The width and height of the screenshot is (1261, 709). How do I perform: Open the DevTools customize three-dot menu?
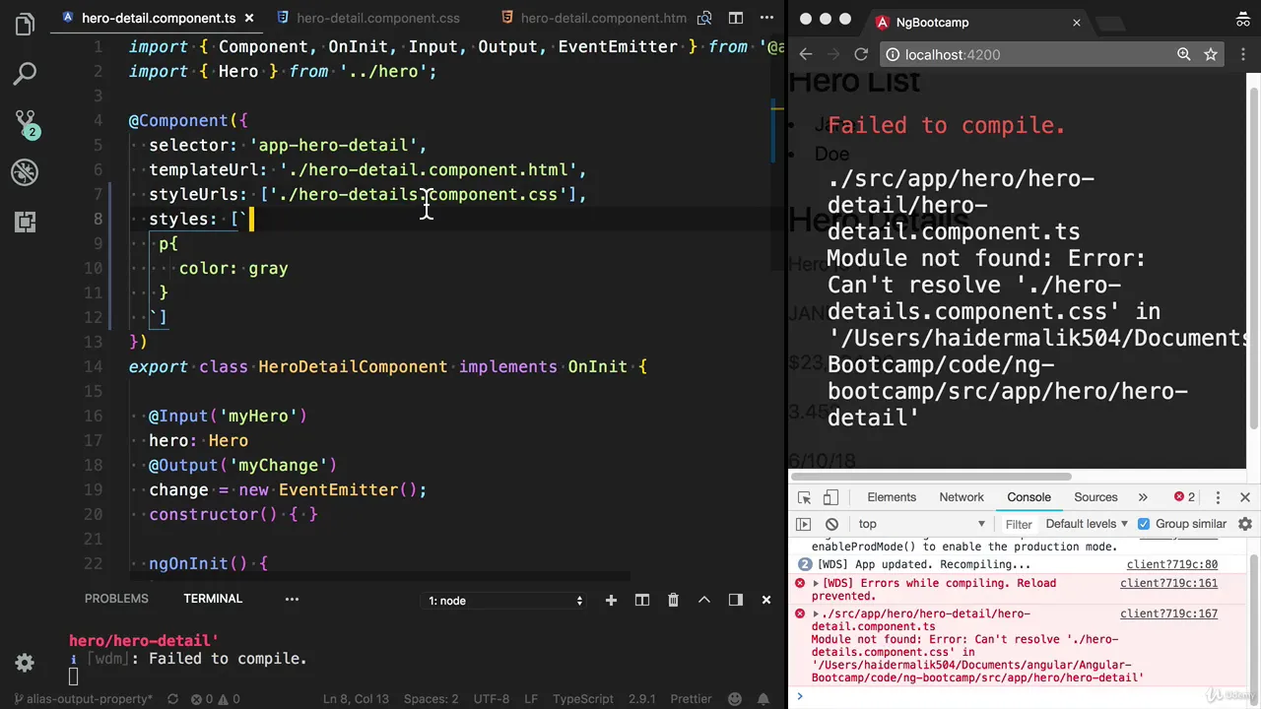pos(1218,497)
